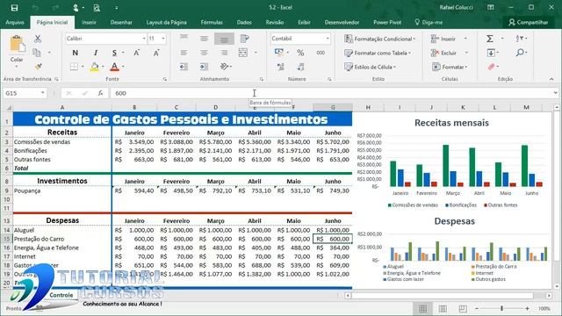Switch to the Dados tab
This screenshot has width=562, height=316.
pos(244,22)
